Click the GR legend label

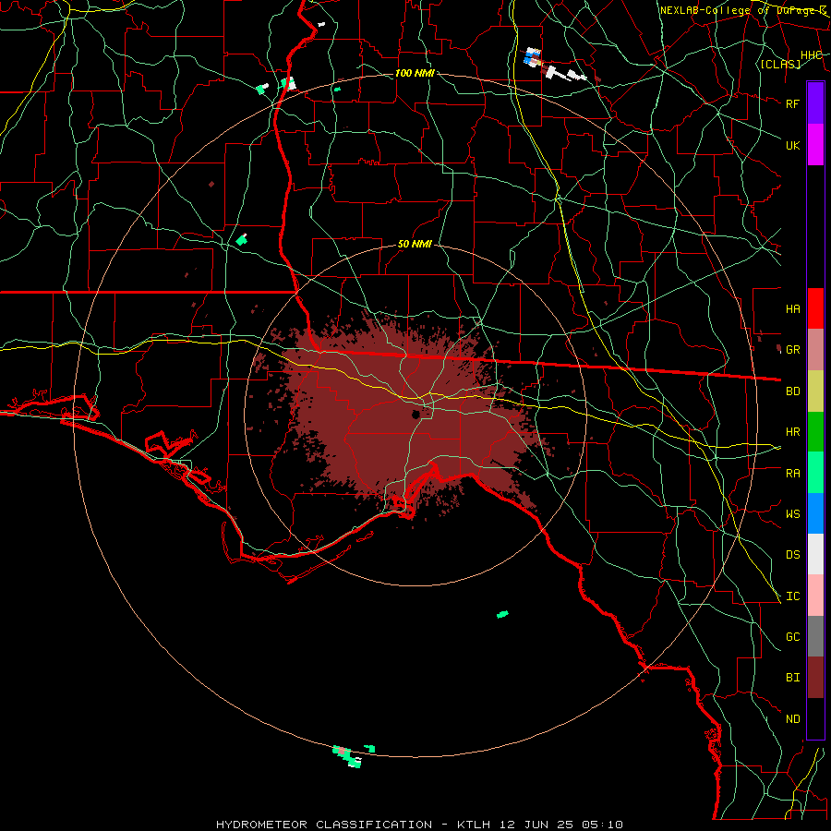(x=793, y=350)
